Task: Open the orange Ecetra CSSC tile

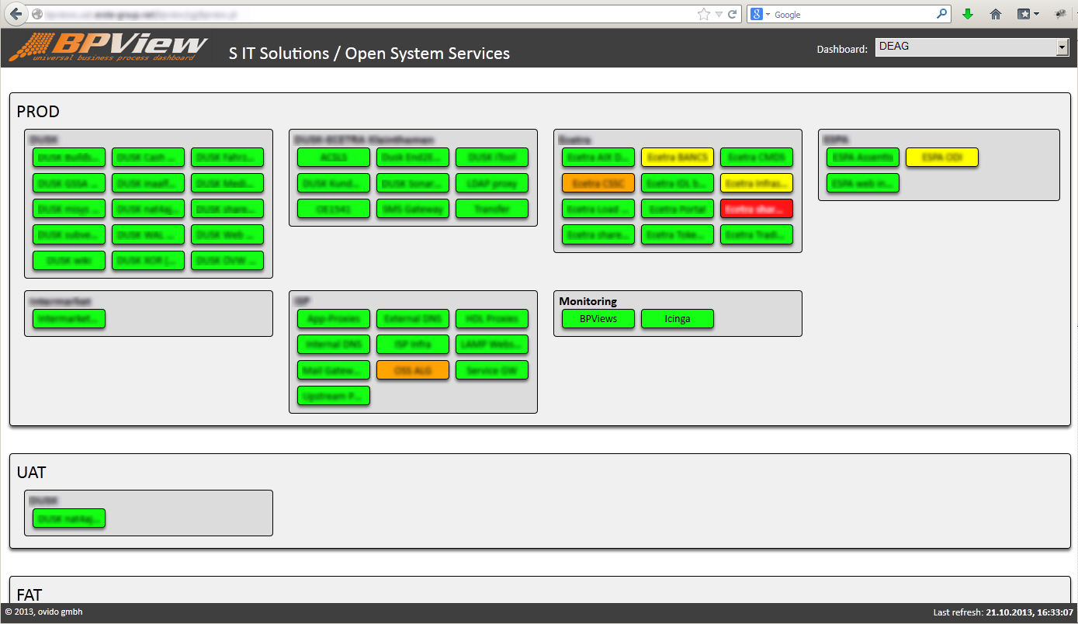Action: coord(598,183)
